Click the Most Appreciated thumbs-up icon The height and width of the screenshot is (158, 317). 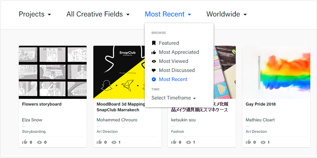(x=154, y=52)
